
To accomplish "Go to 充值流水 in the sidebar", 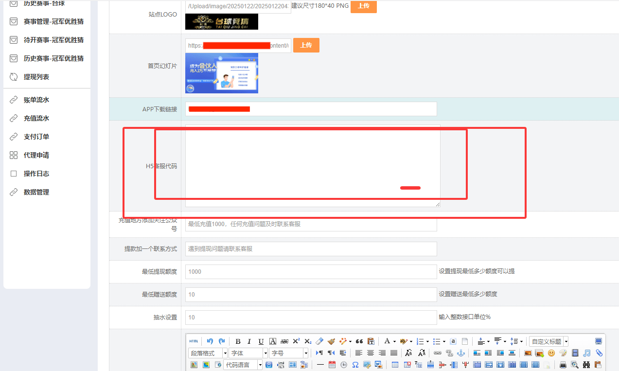I will (36, 118).
